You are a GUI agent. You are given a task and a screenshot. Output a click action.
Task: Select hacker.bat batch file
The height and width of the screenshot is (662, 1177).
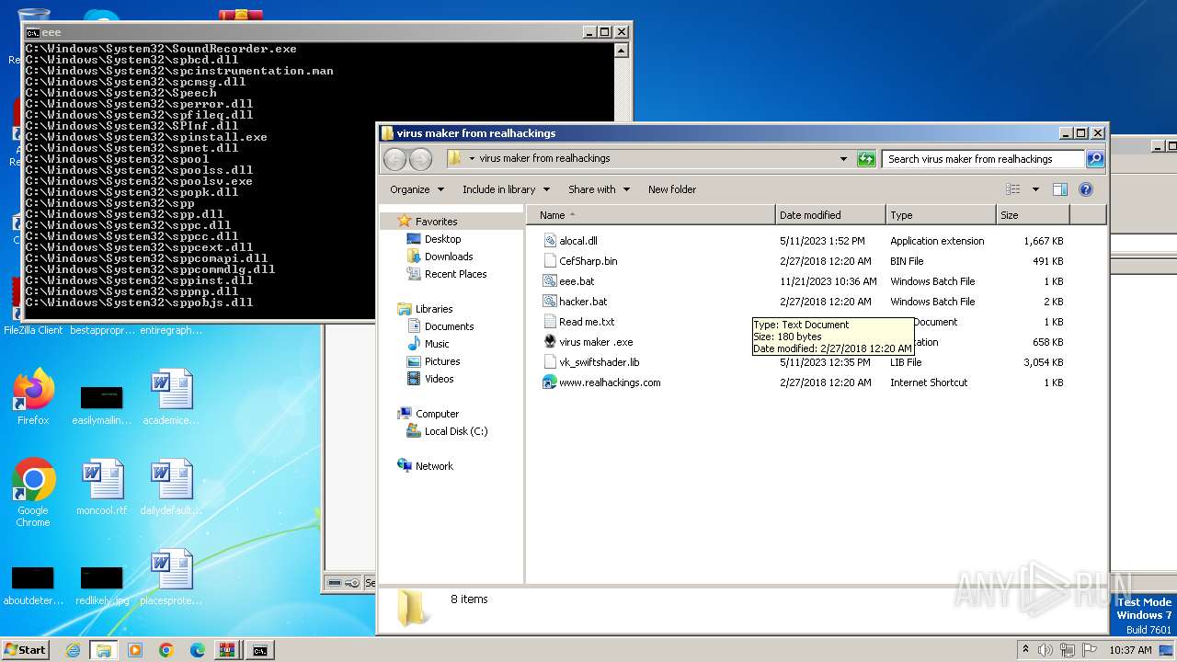pyautogui.click(x=582, y=302)
